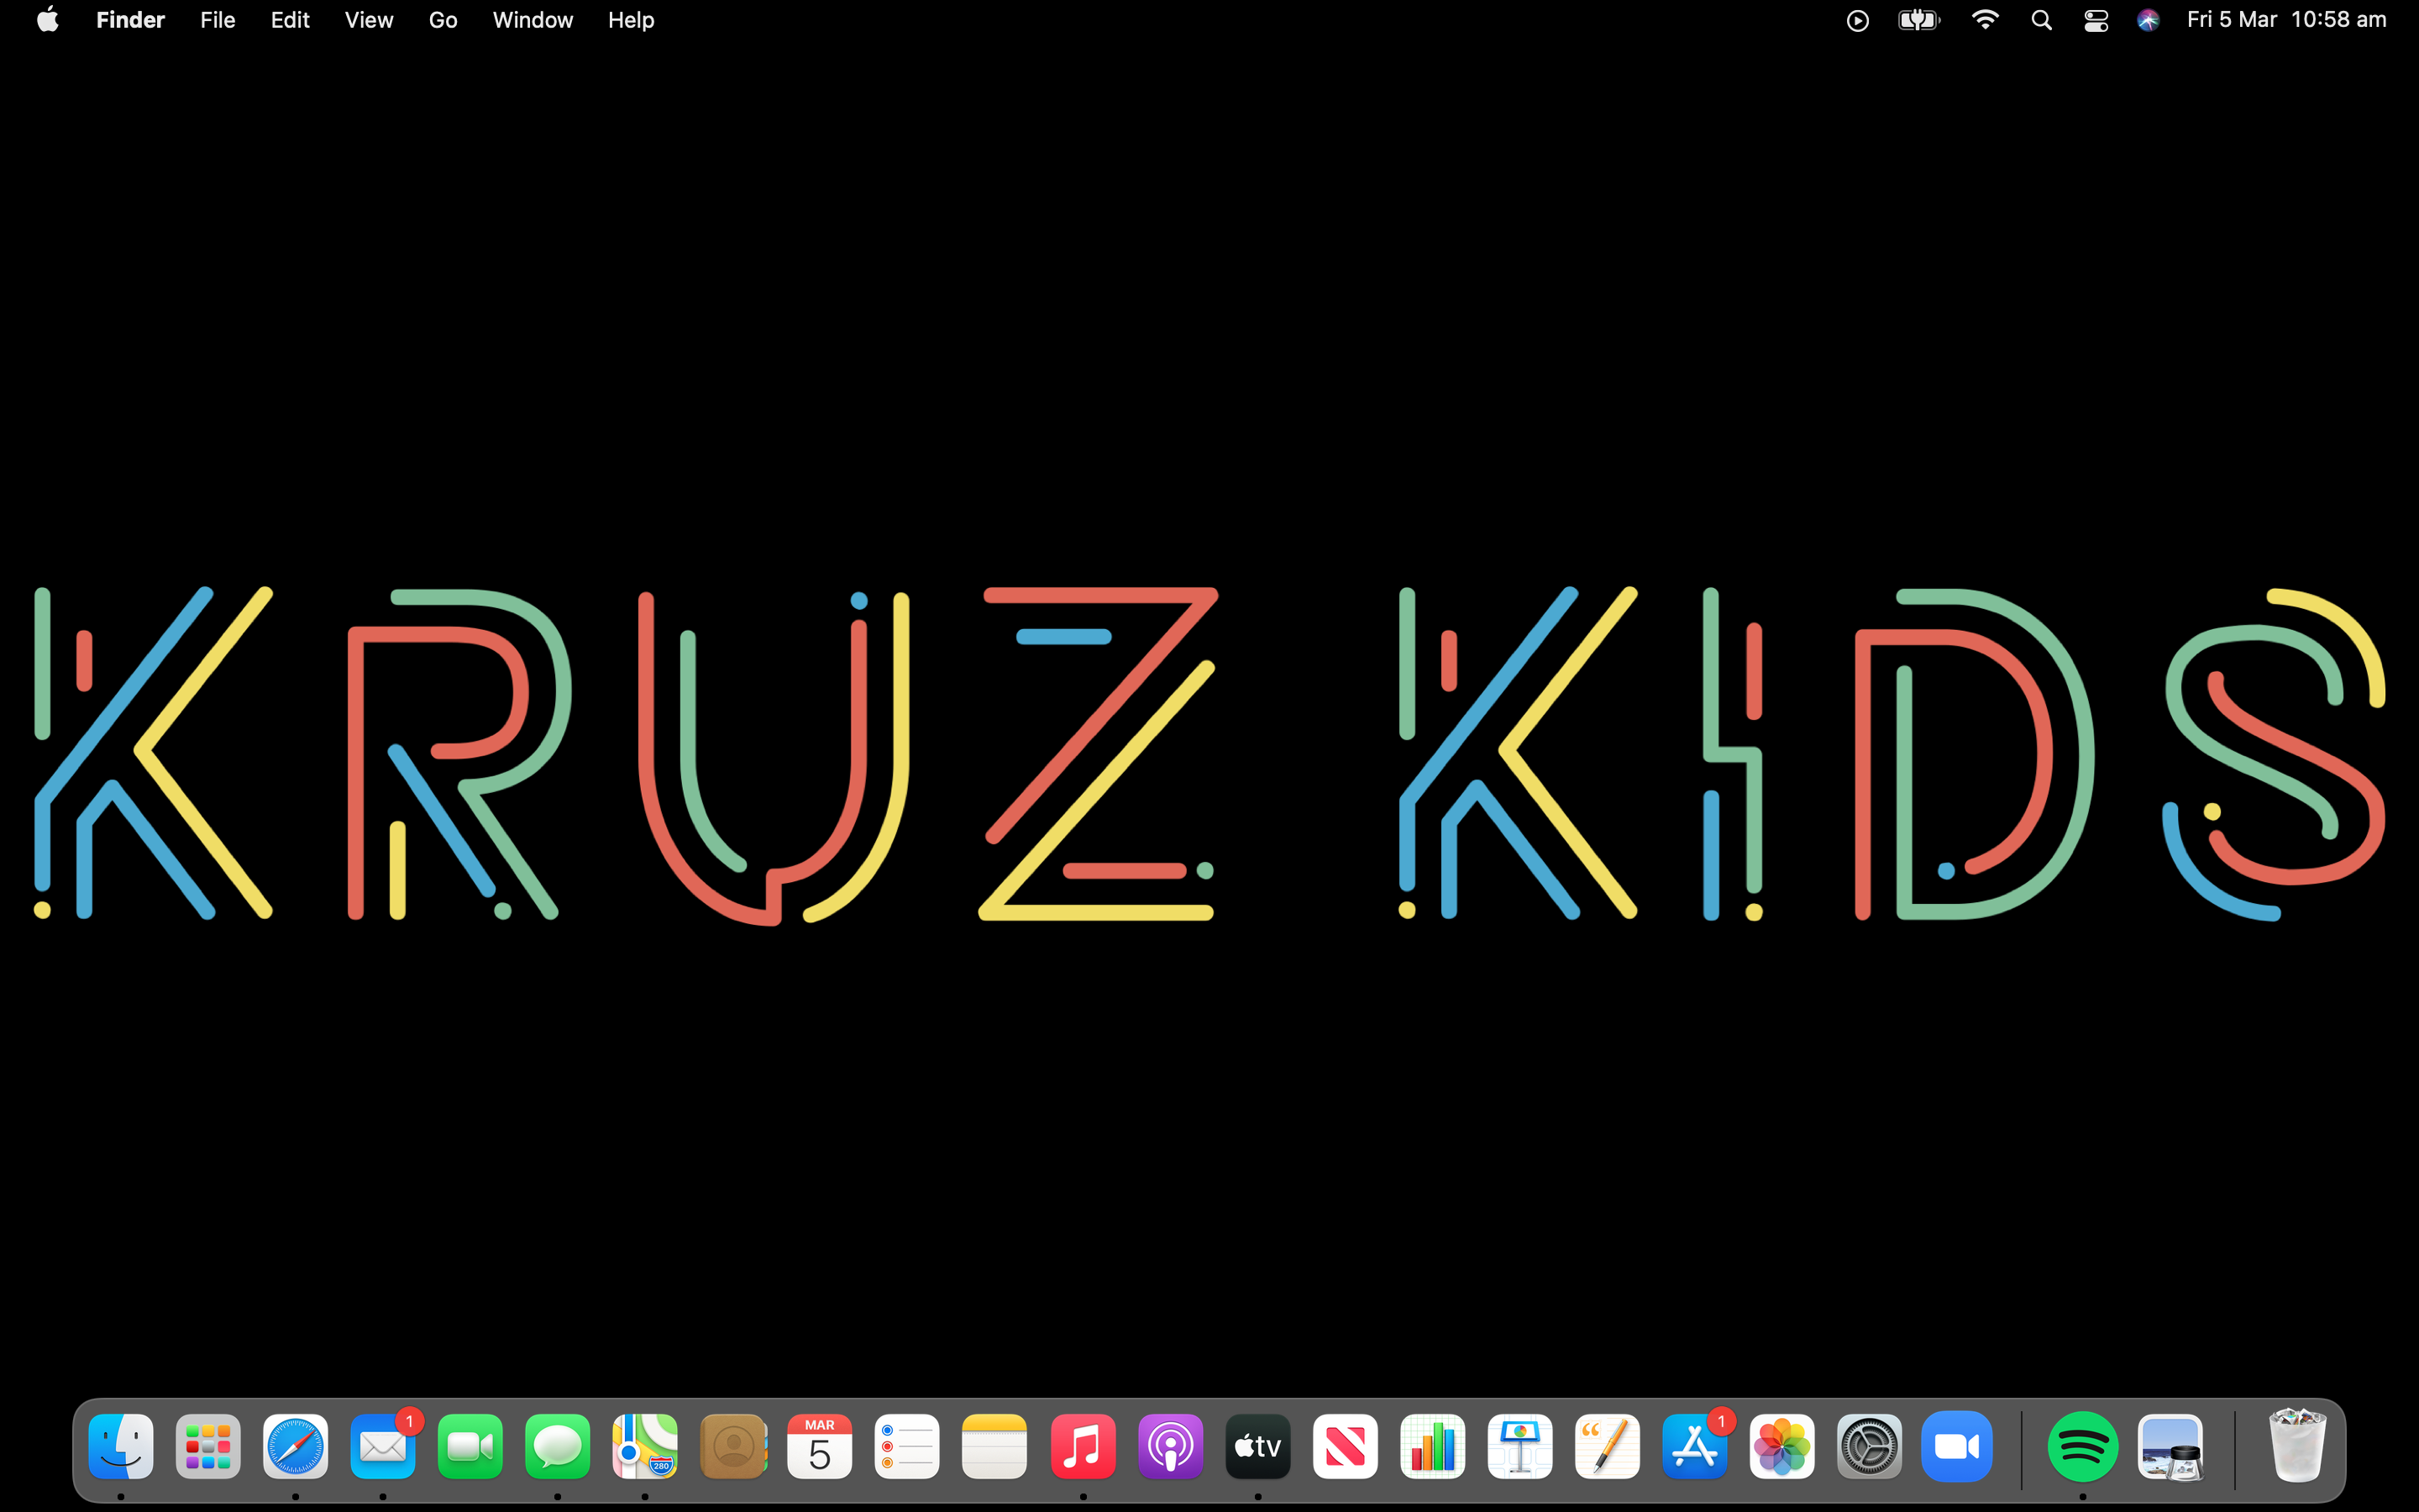This screenshot has height=1512, width=2419.
Task: Launch Zoom from the Dock
Action: [x=1956, y=1447]
